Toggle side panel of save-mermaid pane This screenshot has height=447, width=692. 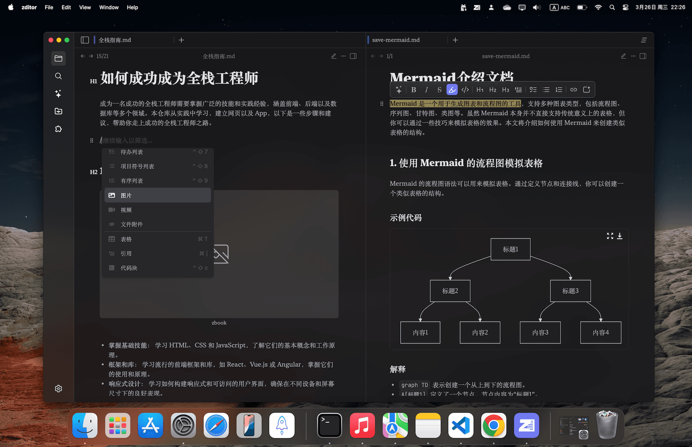point(643,56)
